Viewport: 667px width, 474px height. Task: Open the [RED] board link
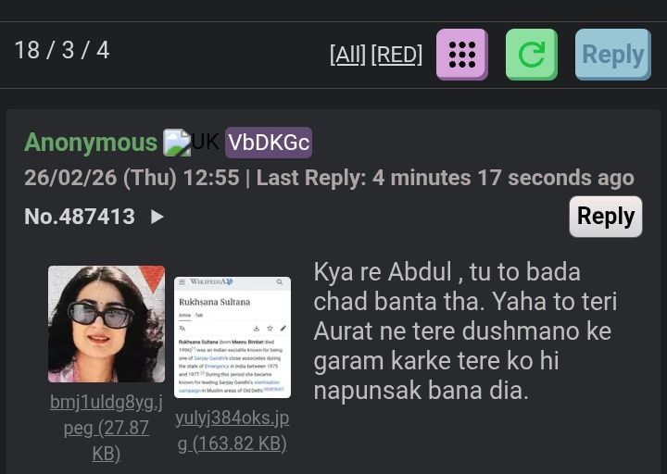point(396,55)
